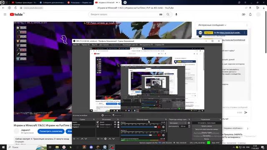This screenshot has width=267, height=150.
Task: Open the YouTube account avatar menu
Action: [258, 15]
